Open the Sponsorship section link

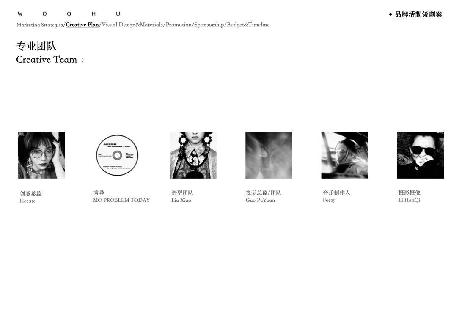pos(209,25)
